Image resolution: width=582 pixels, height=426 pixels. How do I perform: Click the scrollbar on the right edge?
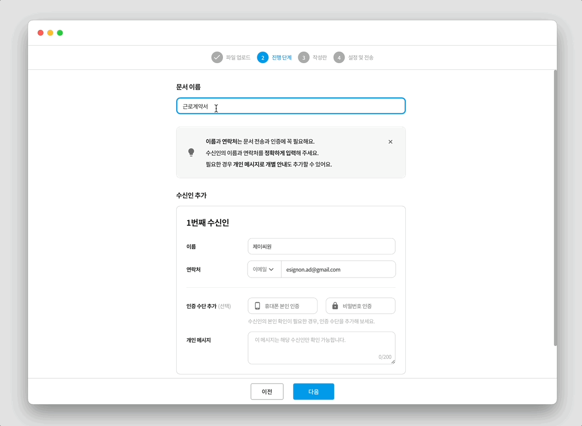click(554, 207)
